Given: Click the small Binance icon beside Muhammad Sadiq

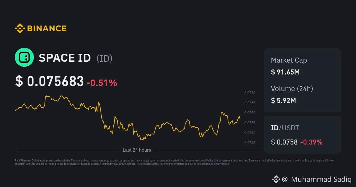Looking at the screenshot, I should (276, 179).
